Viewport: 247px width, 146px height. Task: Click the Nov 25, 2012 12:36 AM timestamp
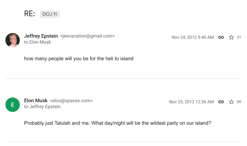pos(191,102)
